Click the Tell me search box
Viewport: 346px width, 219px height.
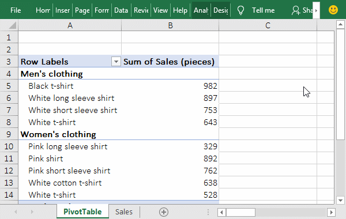pyautogui.click(x=264, y=10)
